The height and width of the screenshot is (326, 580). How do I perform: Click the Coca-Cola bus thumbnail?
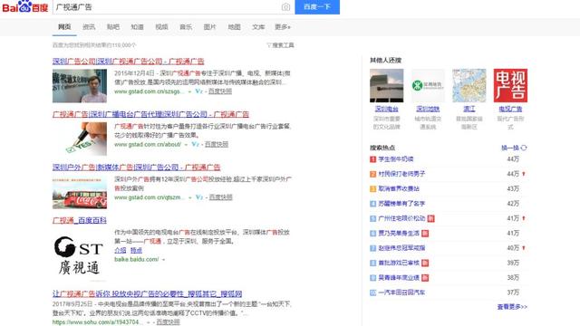pos(80,192)
